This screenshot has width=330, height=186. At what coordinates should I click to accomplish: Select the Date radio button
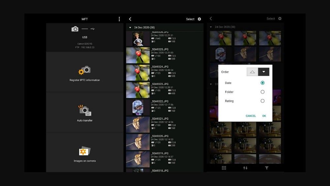262,83
